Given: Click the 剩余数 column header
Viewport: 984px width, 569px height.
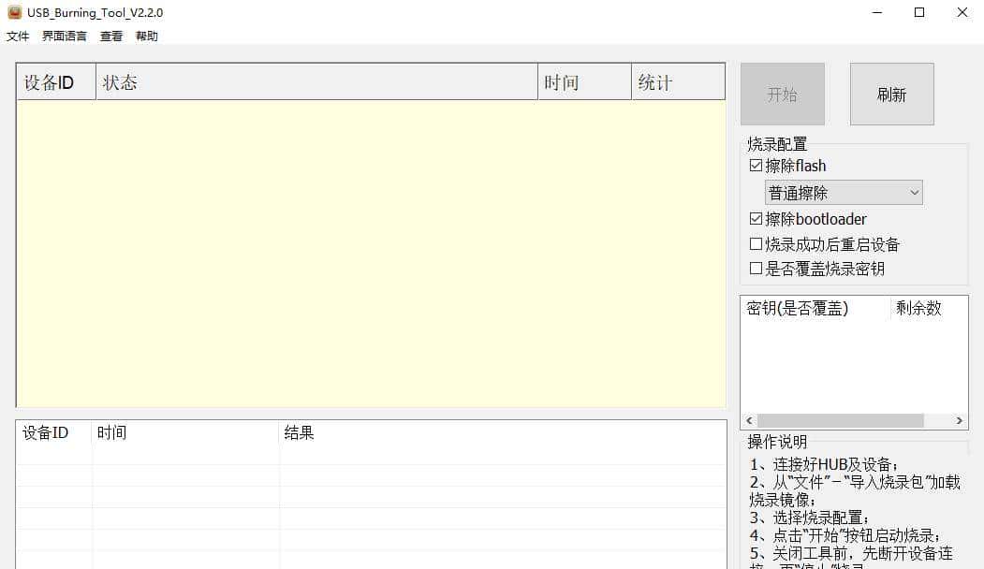Looking at the screenshot, I should 929,308.
